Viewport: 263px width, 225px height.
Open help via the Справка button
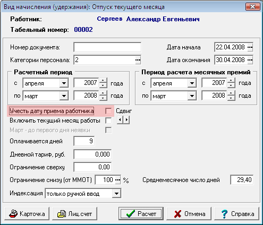236,214
